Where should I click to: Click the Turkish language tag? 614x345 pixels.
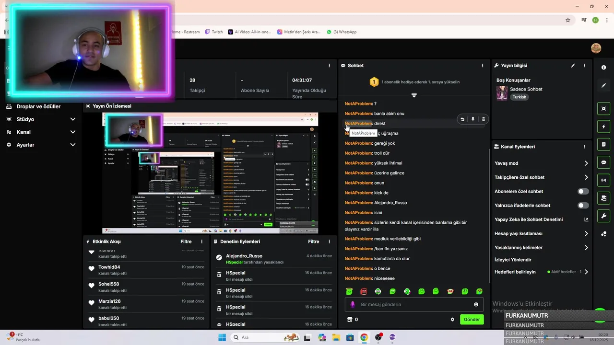(x=519, y=97)
